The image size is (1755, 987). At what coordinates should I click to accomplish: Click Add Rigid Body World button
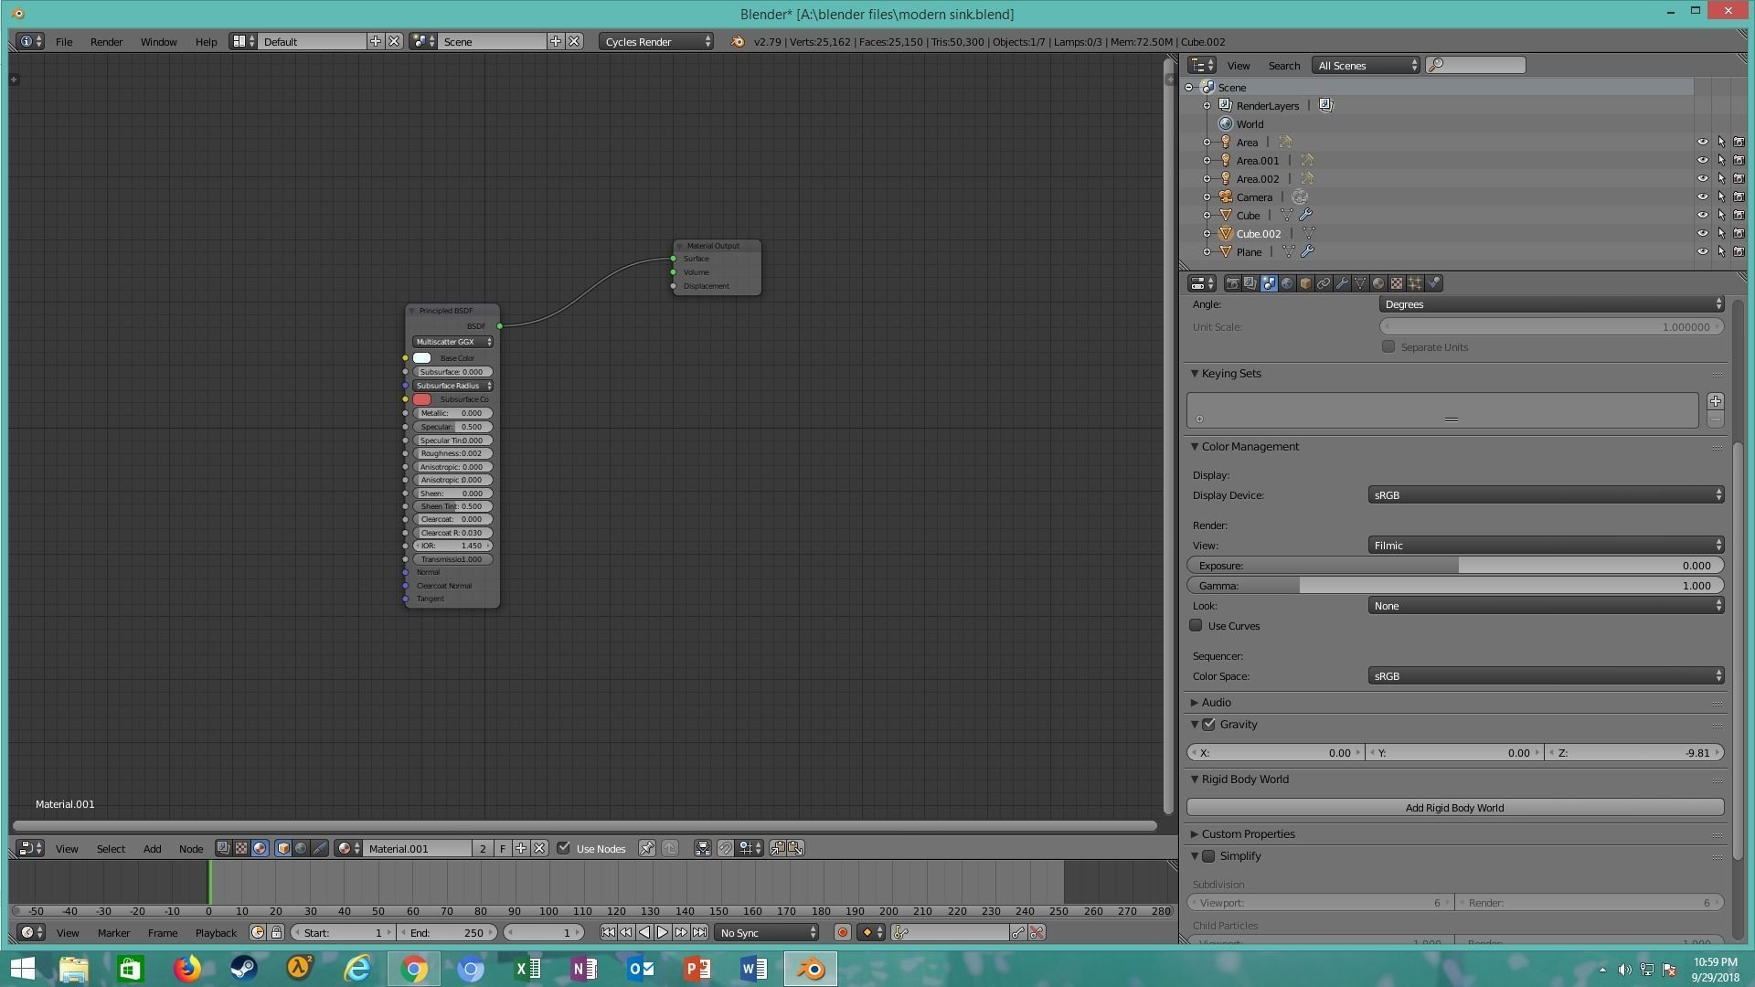click(1454, 808)
